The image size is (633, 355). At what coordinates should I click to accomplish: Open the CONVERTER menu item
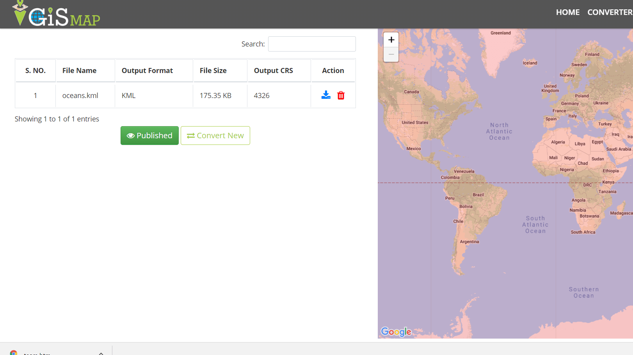tap(610, 12)
